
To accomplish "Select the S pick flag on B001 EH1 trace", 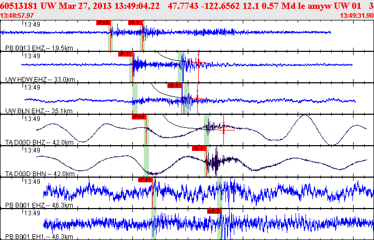I will click(215, 211).
